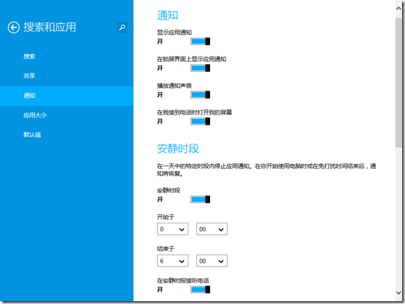Open the 默认值 settings page

coord(32,135)
